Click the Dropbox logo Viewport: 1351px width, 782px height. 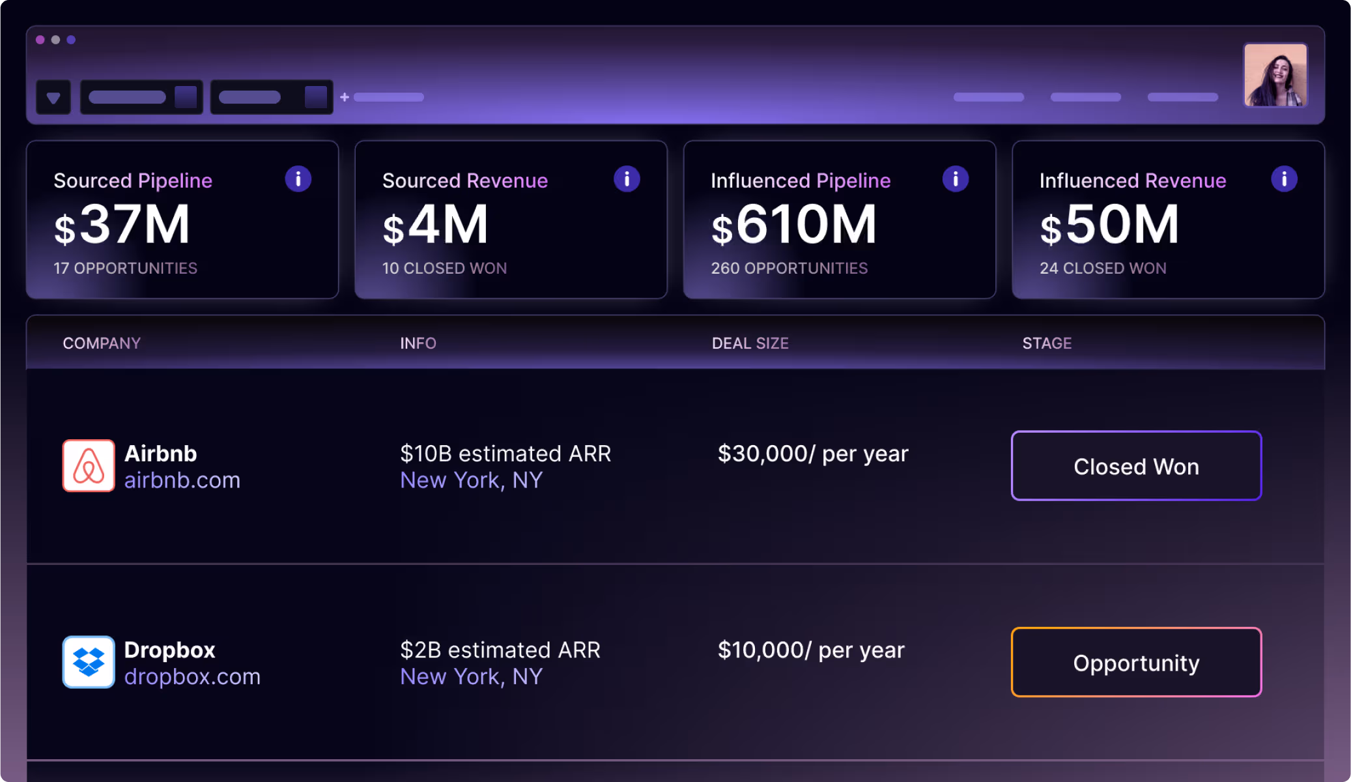tap(89, 662)
